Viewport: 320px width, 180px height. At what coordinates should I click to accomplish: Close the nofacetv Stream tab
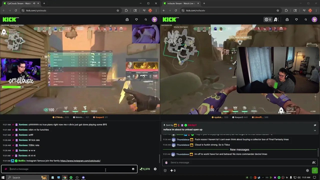coord(198,3)
